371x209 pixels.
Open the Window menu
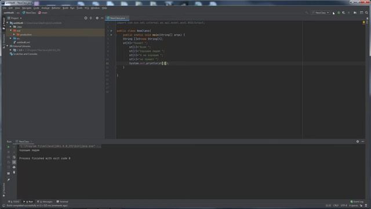pyautogui.click(x=95, y=8)
